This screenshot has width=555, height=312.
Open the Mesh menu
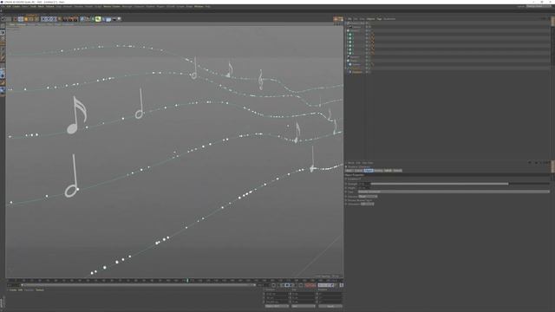pyautogui.click(x=41, y=6)
